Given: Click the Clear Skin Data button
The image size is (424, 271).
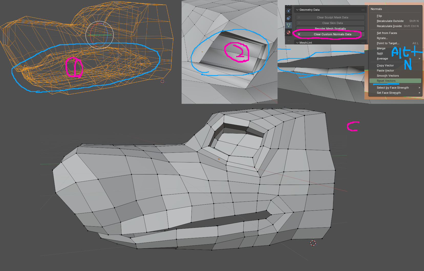Looking at the screenshot, I should pyautogui.click(x=330, y=23).
